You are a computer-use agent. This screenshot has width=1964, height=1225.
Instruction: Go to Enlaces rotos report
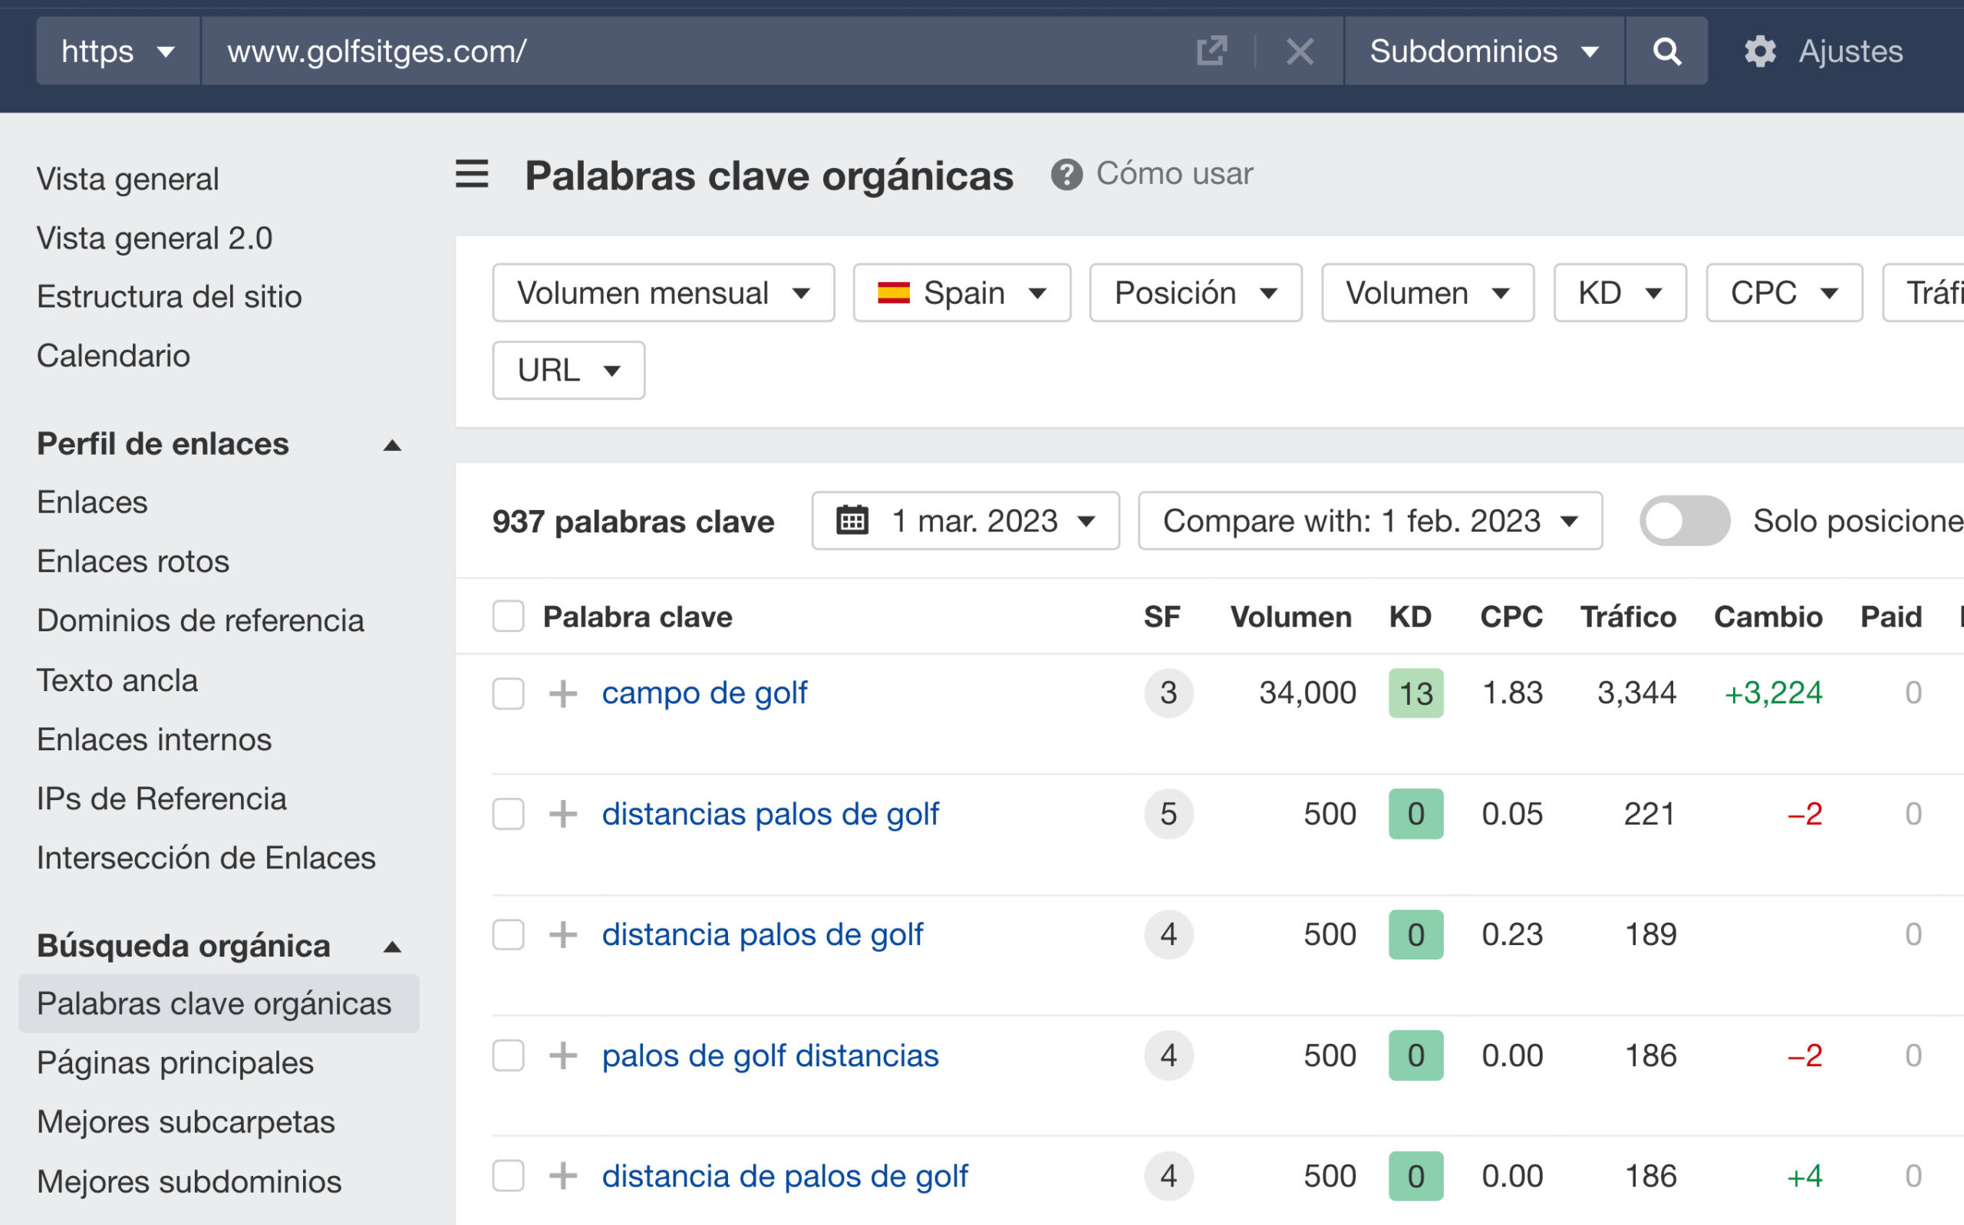click(132, 561)
